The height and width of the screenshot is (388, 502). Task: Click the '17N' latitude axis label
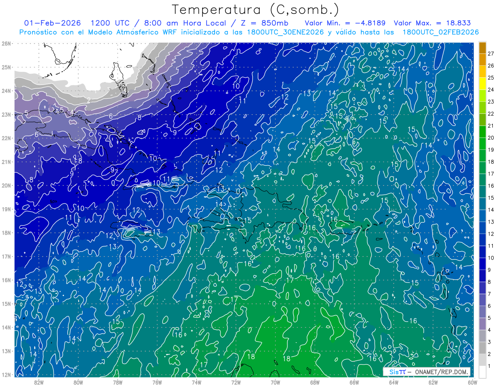click(6, 257)
